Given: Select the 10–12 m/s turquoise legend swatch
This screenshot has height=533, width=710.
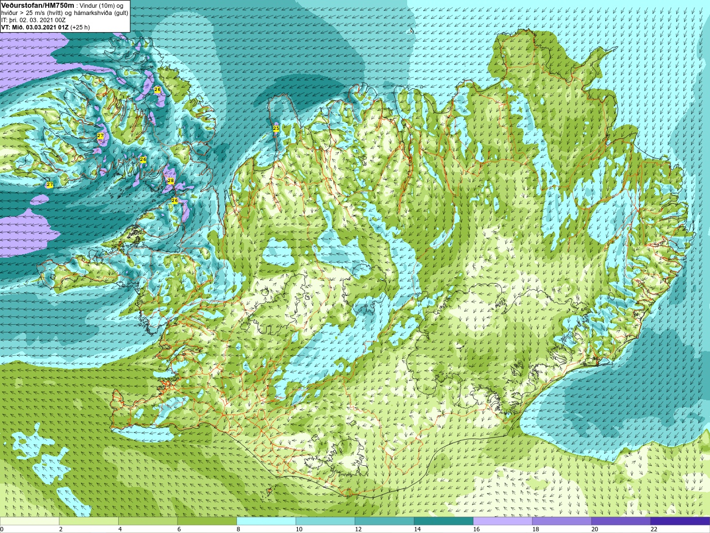Looking at the screenshot, I should point(325,521).
